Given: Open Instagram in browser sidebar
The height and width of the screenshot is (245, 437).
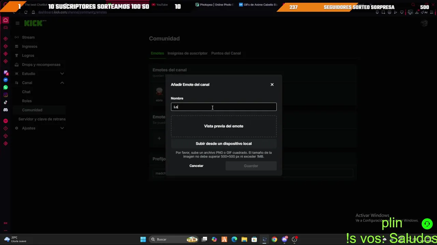Looking at the screenshot, I should tap(5, 95).
